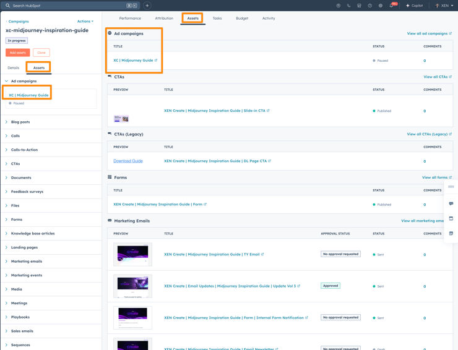The width and height of the screenshot is (458, 350).
Task: Click the Slide-in CTA preview thumbnail
Action: tap(121, 119)
